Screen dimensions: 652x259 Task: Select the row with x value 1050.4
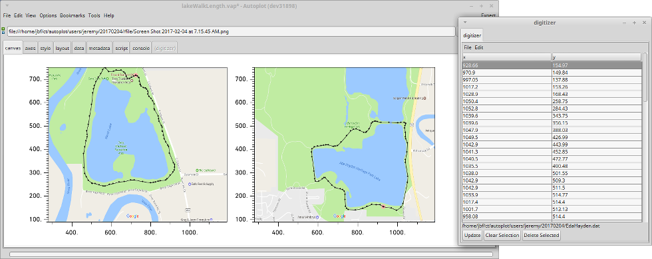(552, 101)
